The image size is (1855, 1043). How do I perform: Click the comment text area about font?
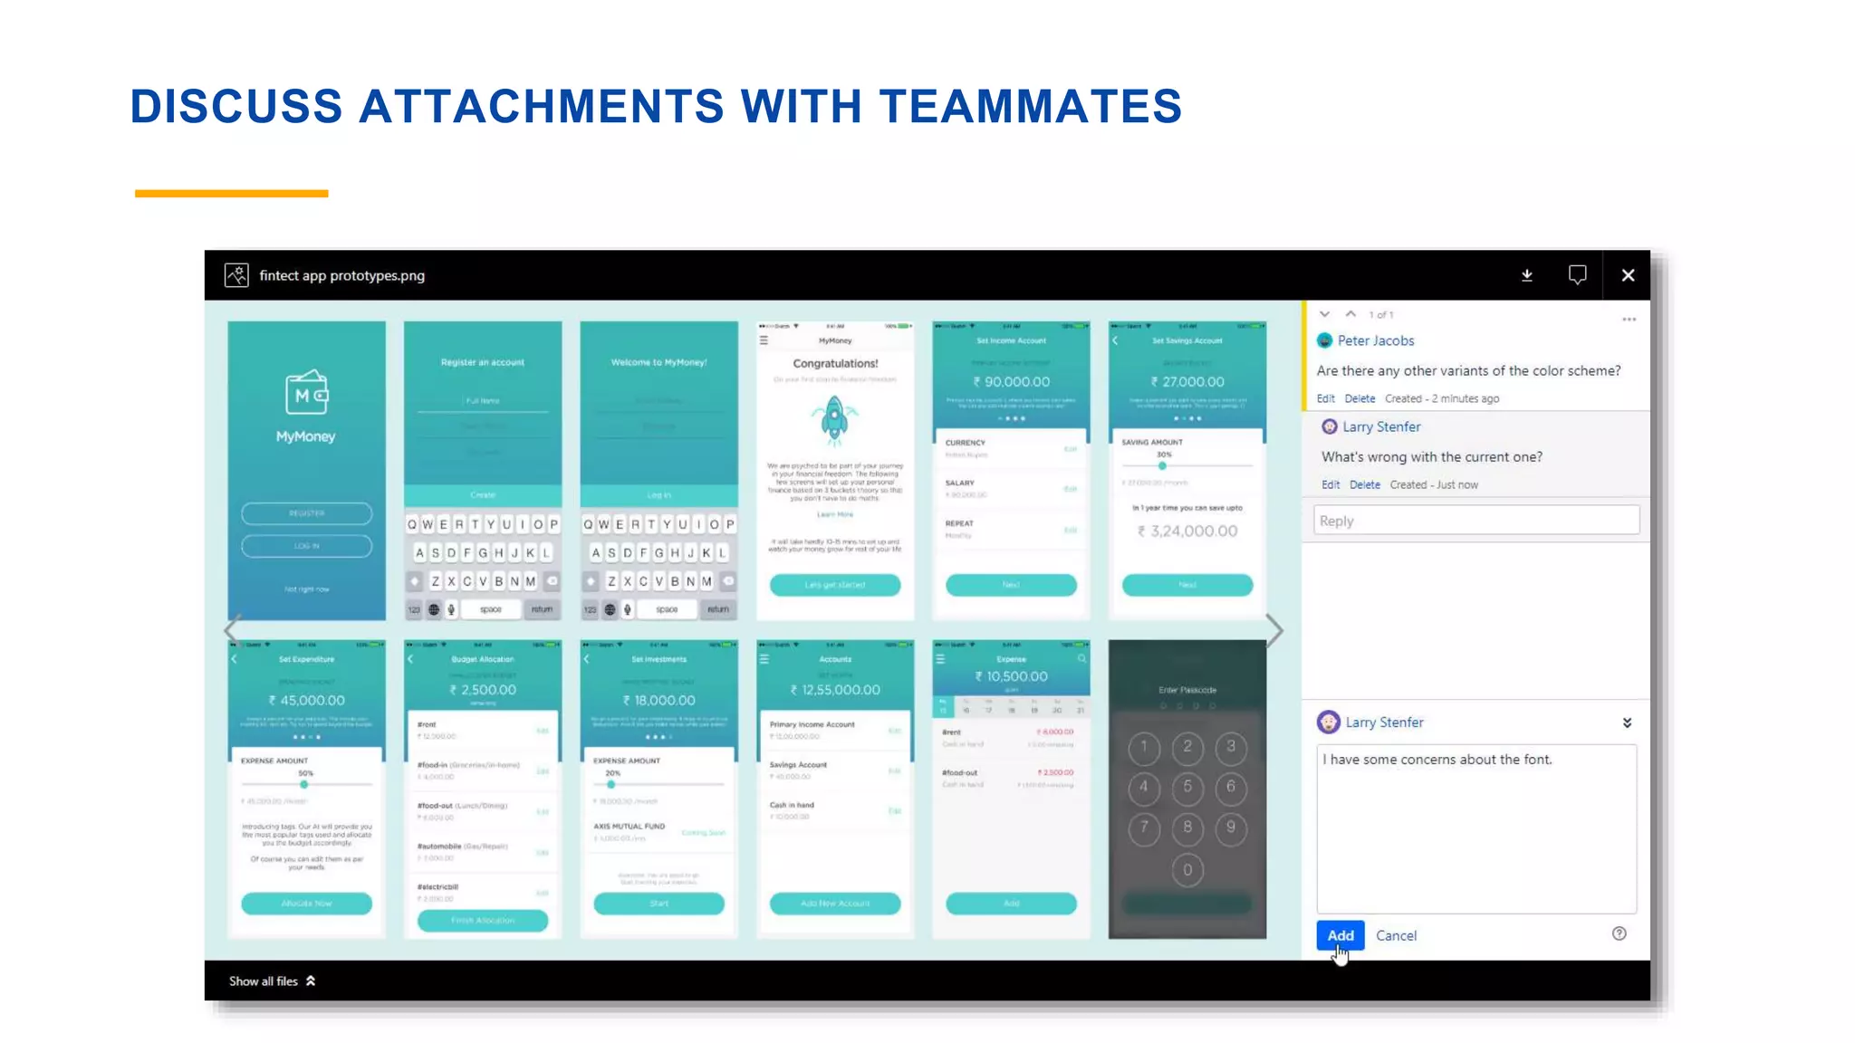pyautogui.click(x=1475, y=828)
